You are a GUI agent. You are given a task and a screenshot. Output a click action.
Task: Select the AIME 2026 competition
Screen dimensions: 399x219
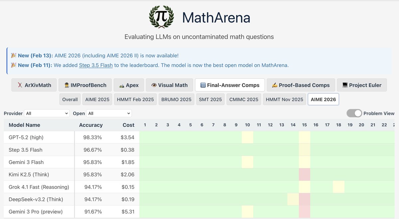(323, 99)
